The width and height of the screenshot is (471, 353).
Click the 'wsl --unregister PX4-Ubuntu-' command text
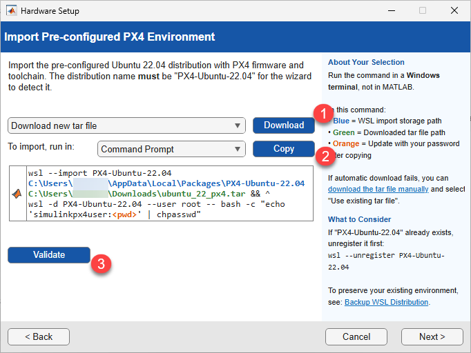click(386, 256)
